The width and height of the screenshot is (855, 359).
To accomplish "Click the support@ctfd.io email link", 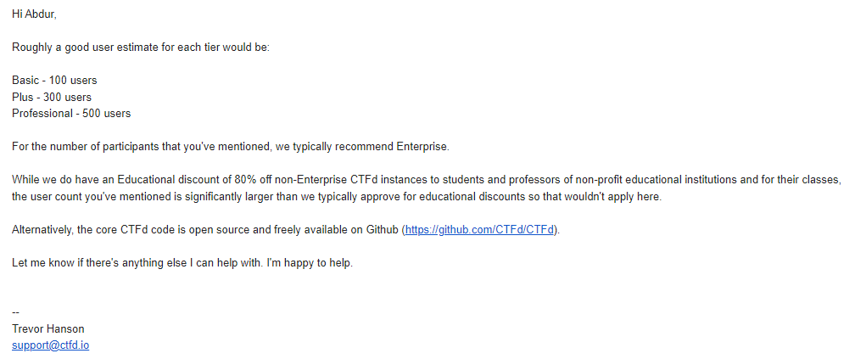I will [50, 345].
